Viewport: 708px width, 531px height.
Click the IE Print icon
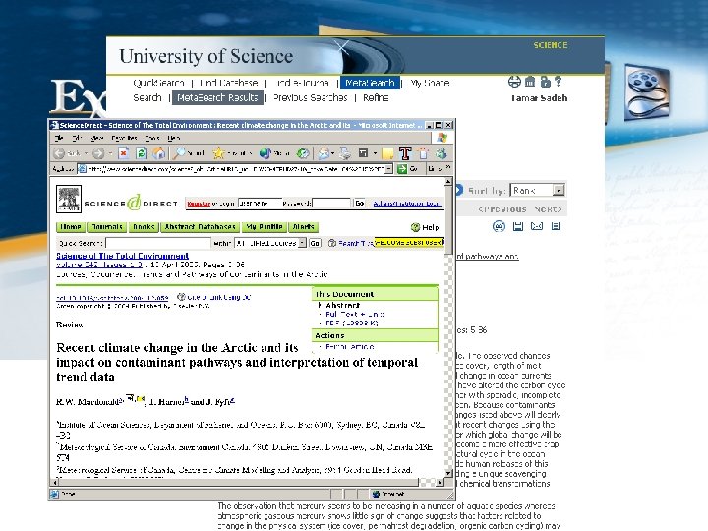345,153
